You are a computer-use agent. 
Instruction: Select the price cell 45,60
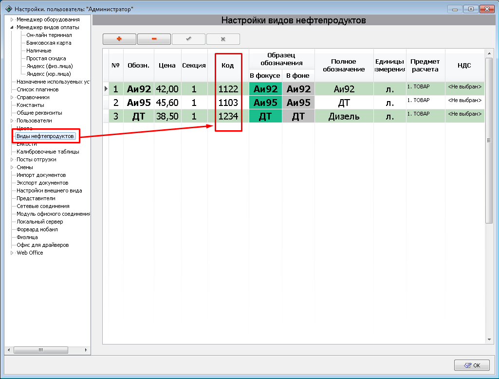(x=167, y=103)
